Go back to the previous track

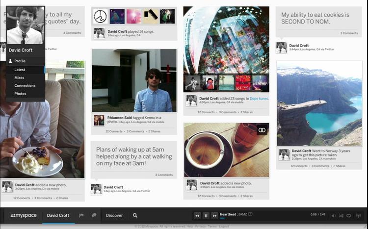tap(197, 215)
